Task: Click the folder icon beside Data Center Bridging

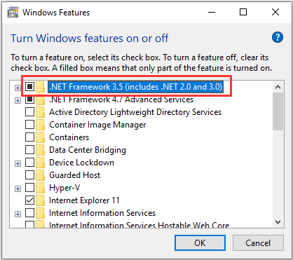Action: [40, 150]
